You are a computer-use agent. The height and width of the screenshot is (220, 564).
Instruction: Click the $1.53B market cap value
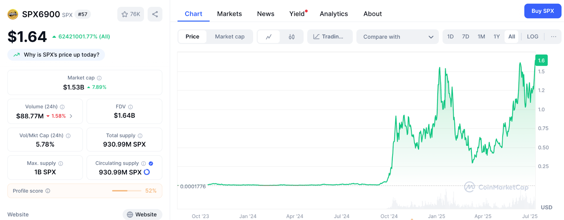74,87
